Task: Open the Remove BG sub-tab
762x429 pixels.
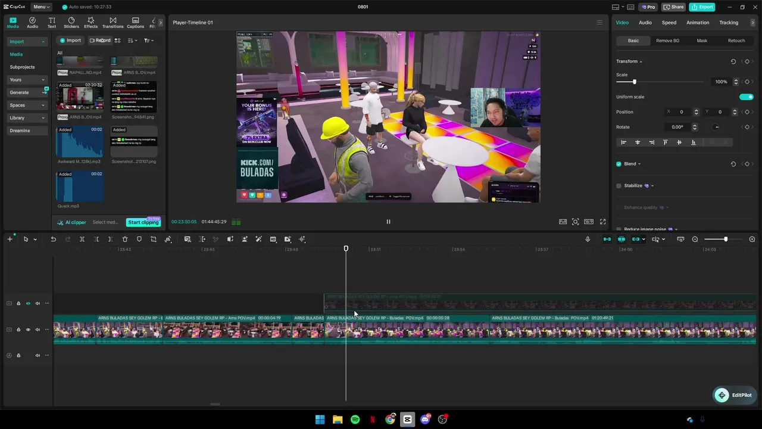Action: click(x=667, y=41)
